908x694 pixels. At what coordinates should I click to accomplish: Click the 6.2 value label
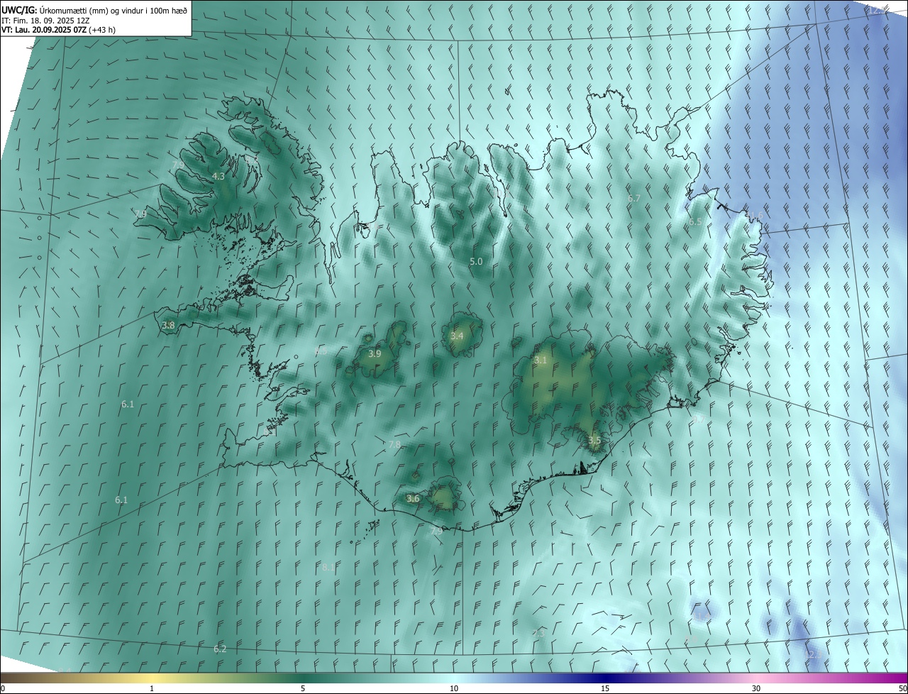tap(220, 649)
